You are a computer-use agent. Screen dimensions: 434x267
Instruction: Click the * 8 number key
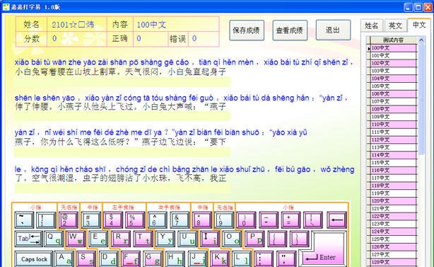pos(202,220)
